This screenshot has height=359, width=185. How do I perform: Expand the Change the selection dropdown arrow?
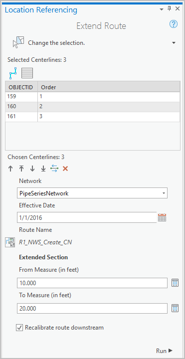174,43
